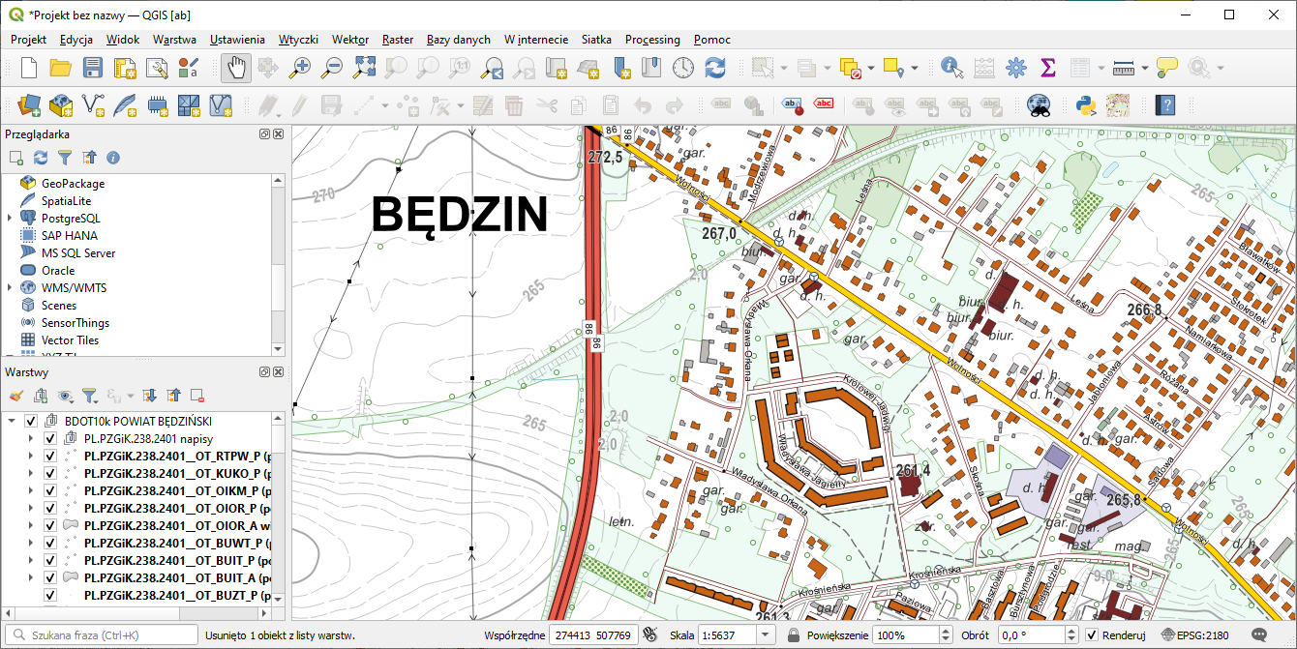Toggle visibility of PL.PZGiK.238.2401 napisy layer
1297x649 pixels.
[x=50, y=439]
